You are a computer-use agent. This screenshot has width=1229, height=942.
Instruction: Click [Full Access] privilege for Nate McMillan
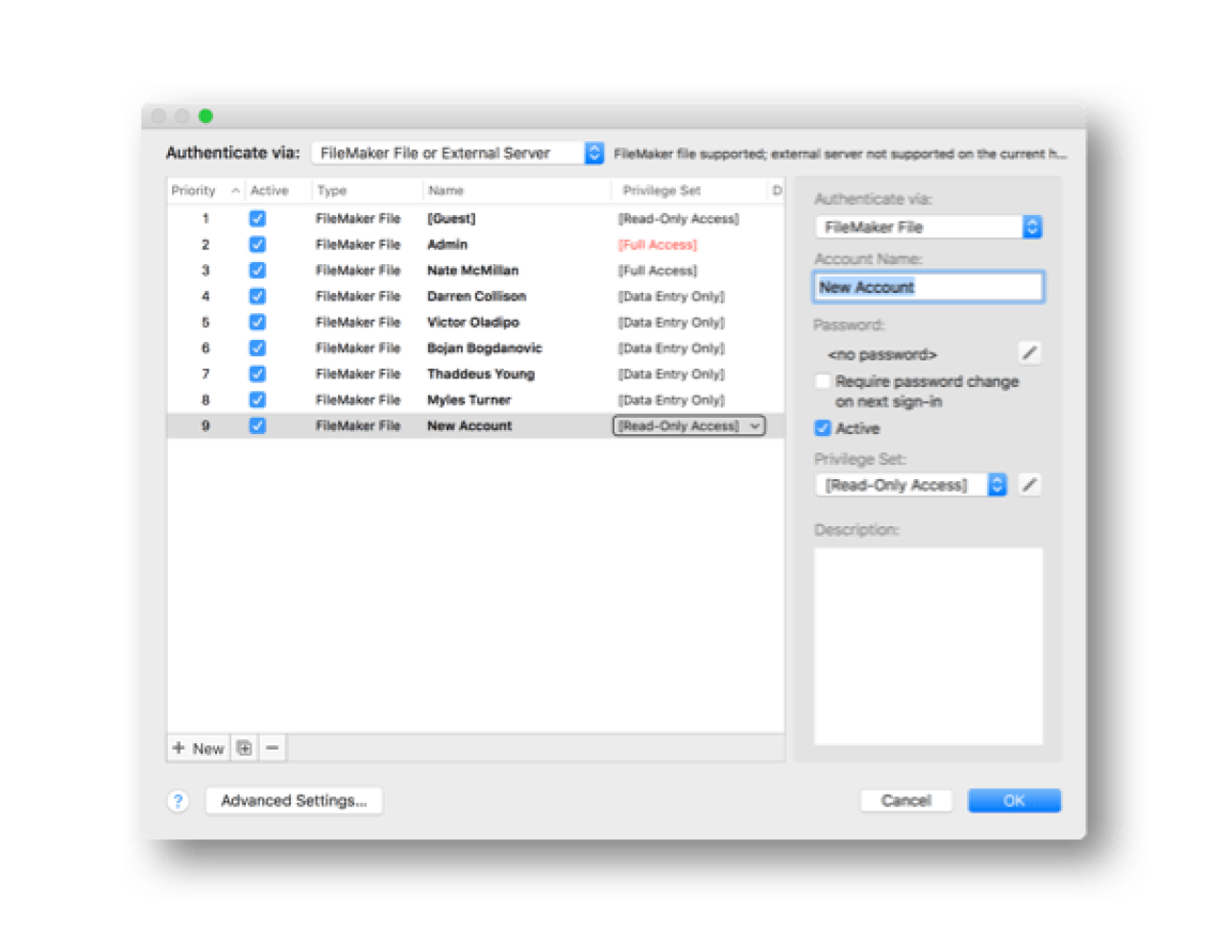658,271
